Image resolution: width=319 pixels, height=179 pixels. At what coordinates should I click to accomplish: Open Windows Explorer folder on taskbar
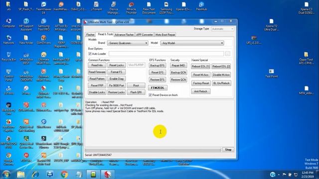pyautogui.click(x=21, y=175)
